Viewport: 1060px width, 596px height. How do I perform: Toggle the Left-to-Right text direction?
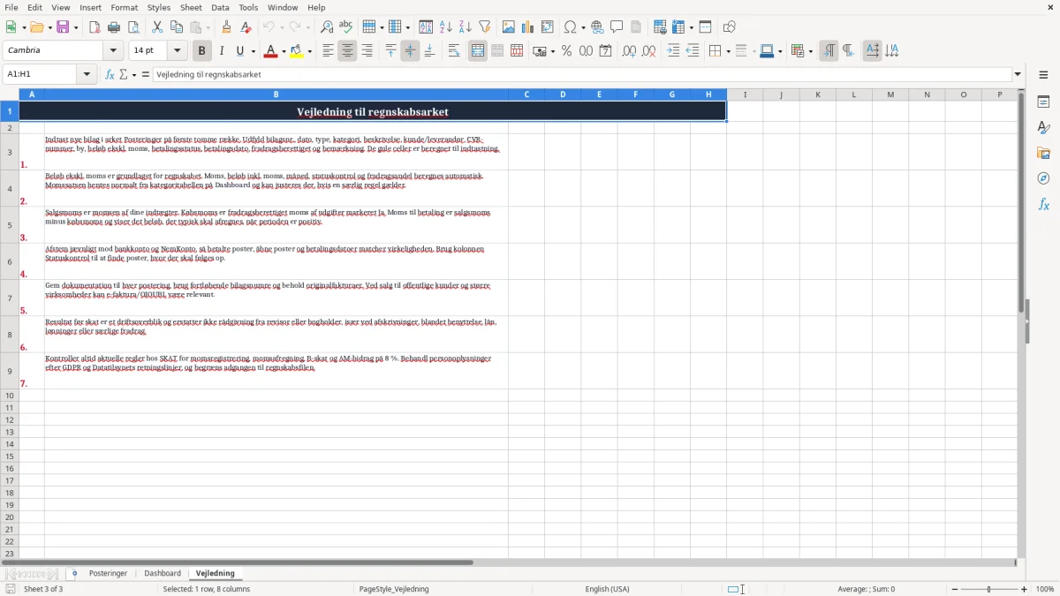829,51
